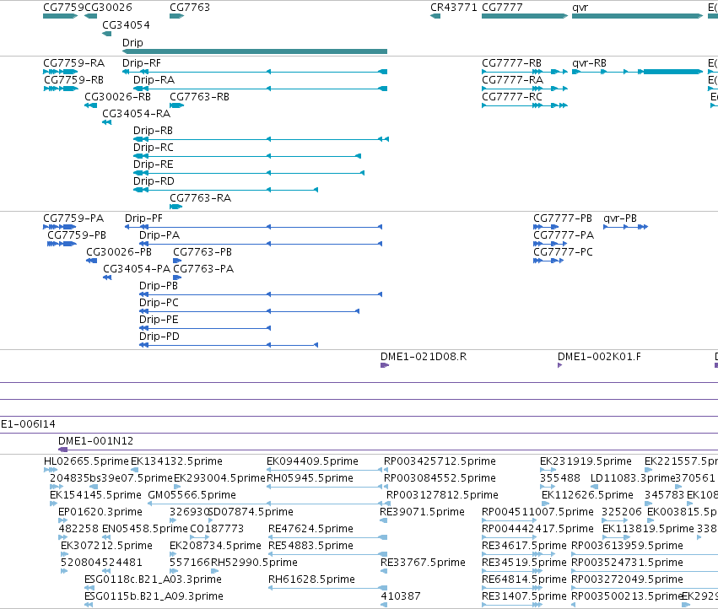The height and width of the screenshot is (609, 718).
Task: Click the CG7763-RA transcript label
Action: point(200,198)
